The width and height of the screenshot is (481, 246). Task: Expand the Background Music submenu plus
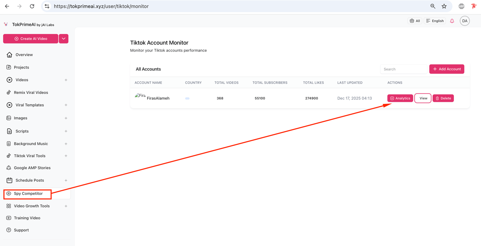66,144
